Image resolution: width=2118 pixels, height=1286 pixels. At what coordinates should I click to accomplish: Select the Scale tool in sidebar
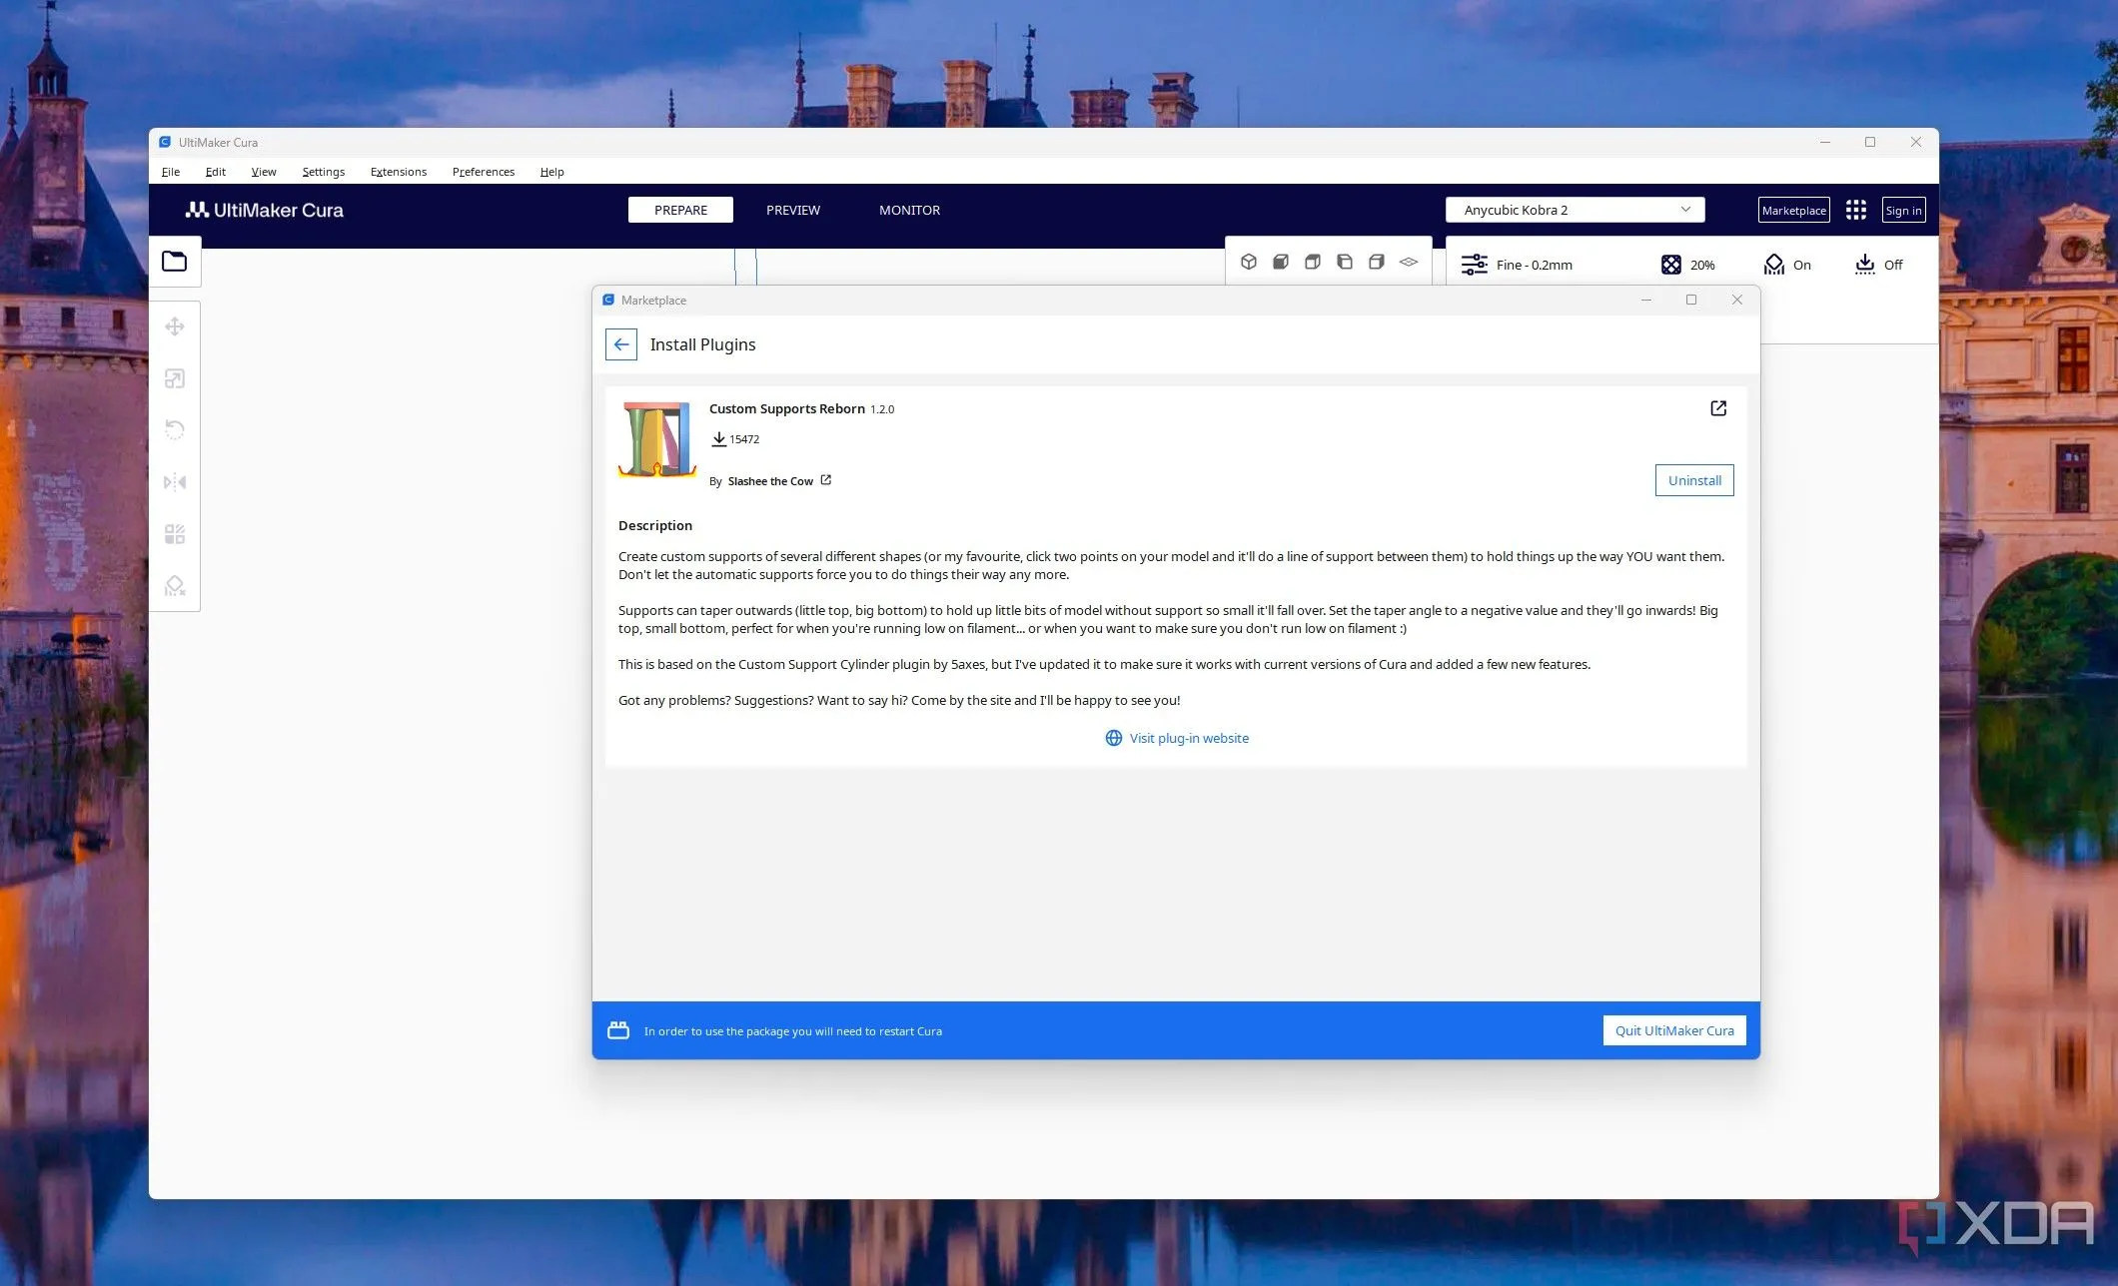[175, 378]
